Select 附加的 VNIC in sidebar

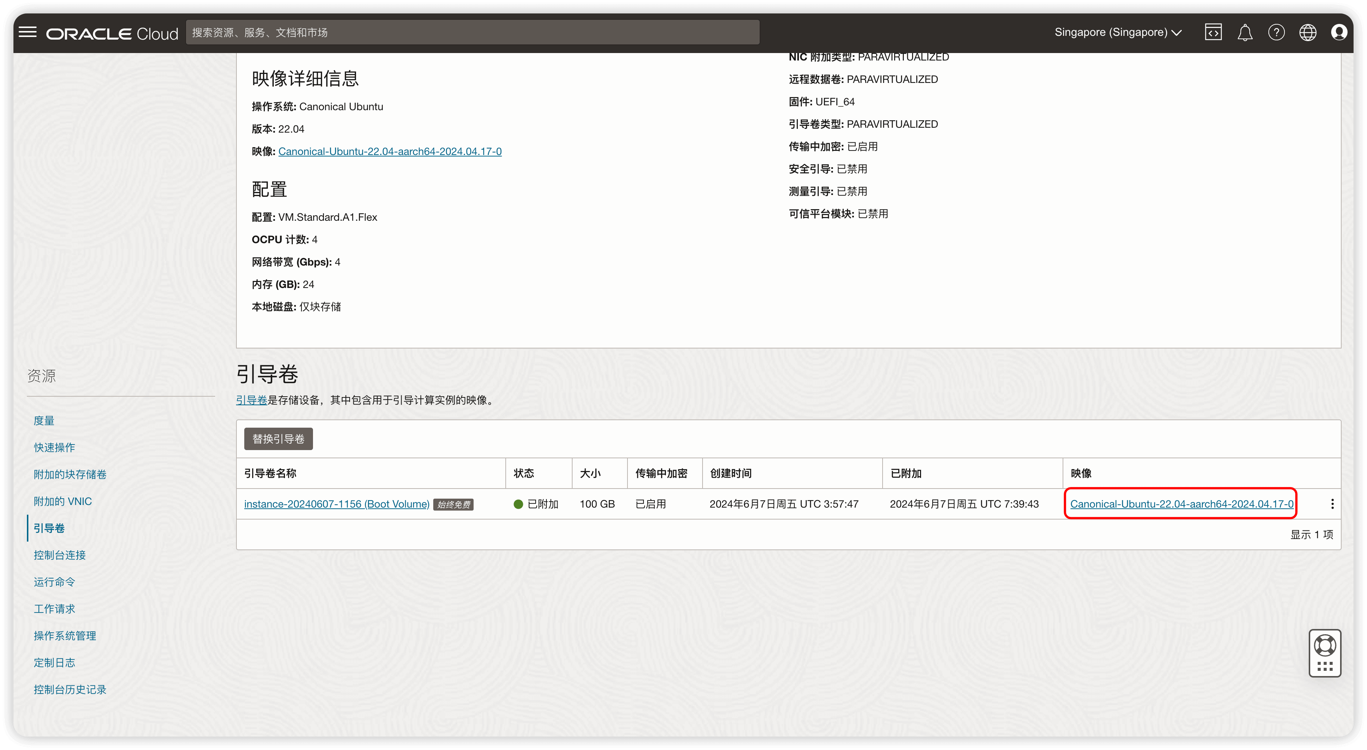point(63,501)
